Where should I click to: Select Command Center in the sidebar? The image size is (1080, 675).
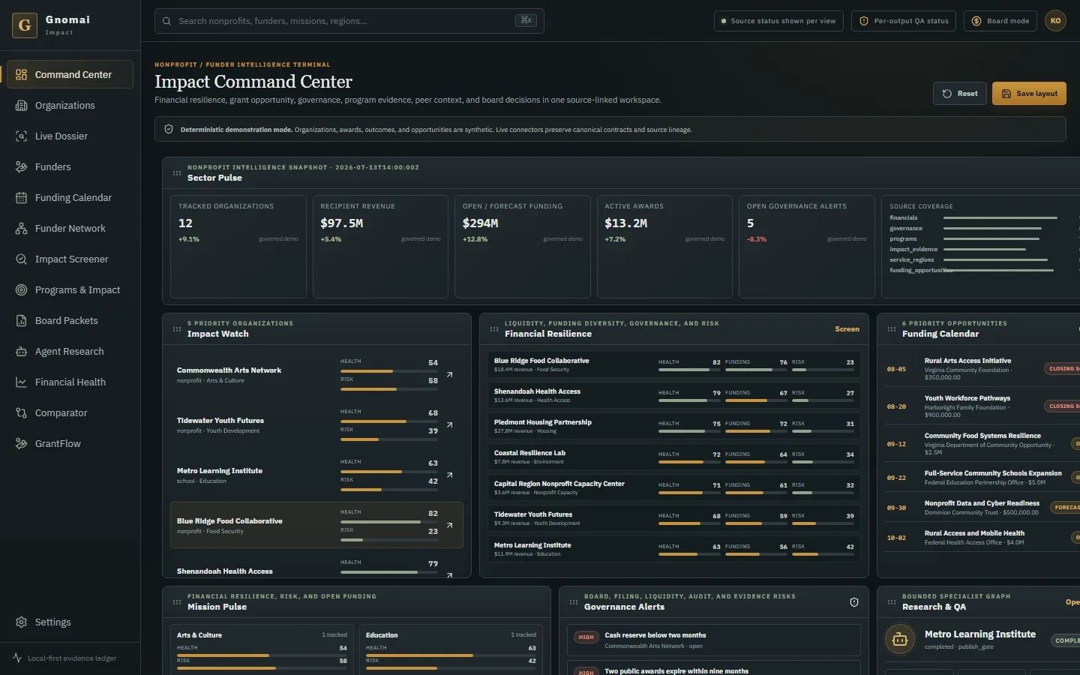point(70,75)
